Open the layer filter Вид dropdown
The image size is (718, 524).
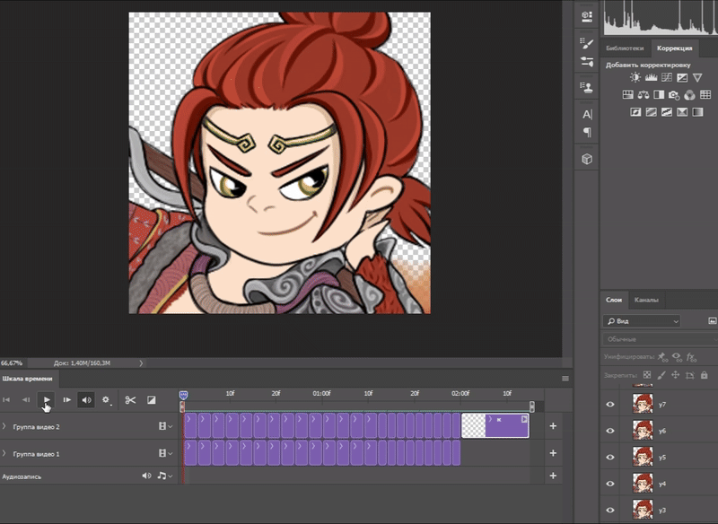(641, 321)
